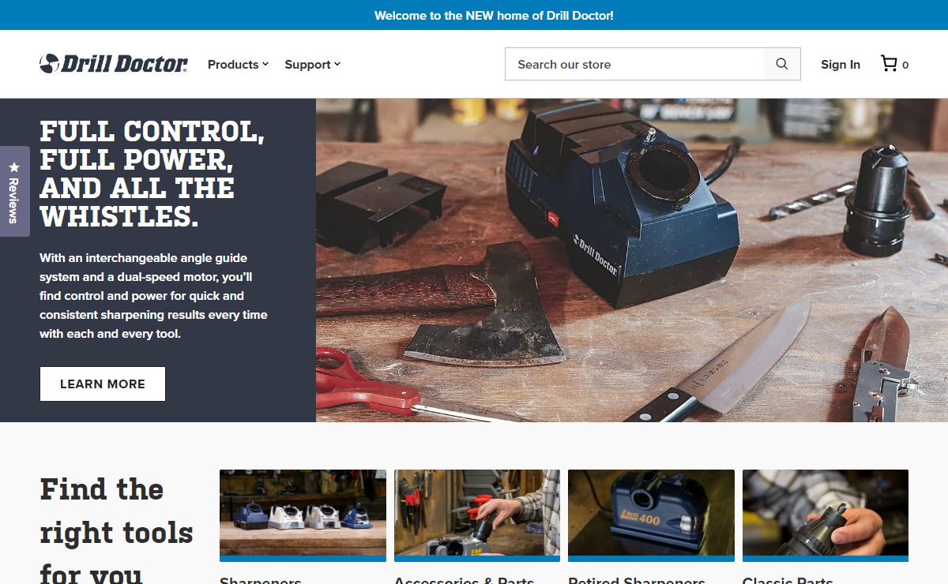Click the Drill Doctor logo
948x584 pixels.
point(114,64)
